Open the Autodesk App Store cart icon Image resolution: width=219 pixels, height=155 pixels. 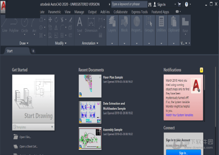179,4
